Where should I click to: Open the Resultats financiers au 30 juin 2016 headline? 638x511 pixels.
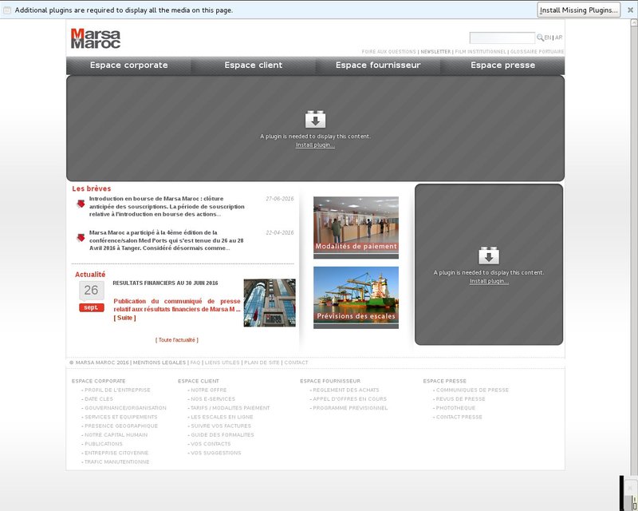coord(165,283)
